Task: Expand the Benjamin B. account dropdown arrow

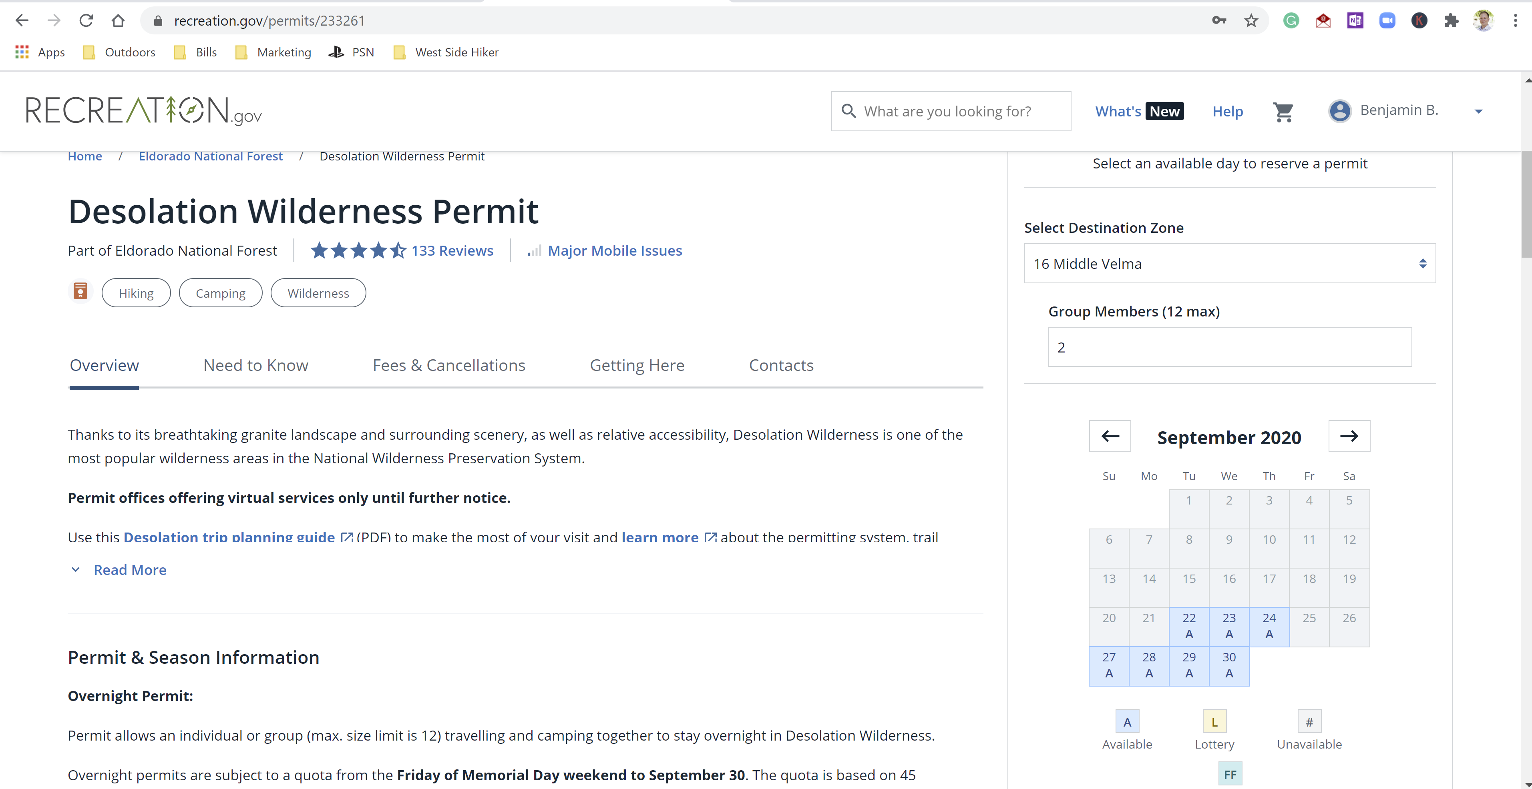Action: tap(1478, 111)
